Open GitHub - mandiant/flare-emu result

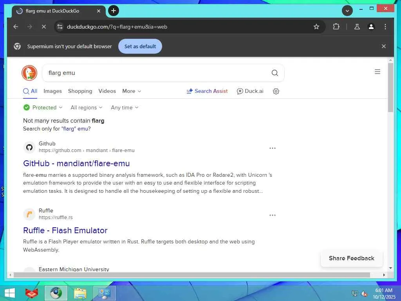click(76, 163)
